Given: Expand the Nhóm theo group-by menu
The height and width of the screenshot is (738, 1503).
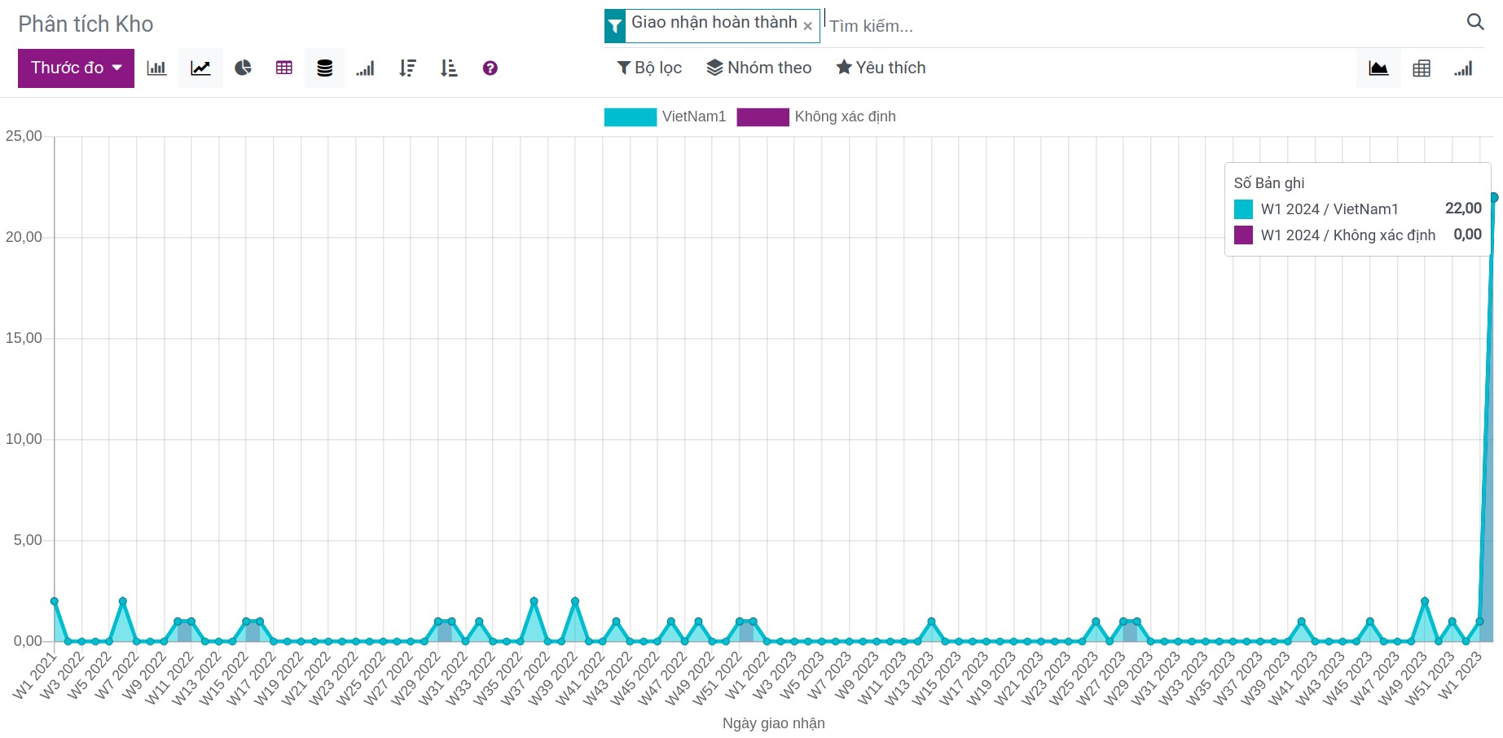Looking at the screenshot, I should [x=758, y=68].
